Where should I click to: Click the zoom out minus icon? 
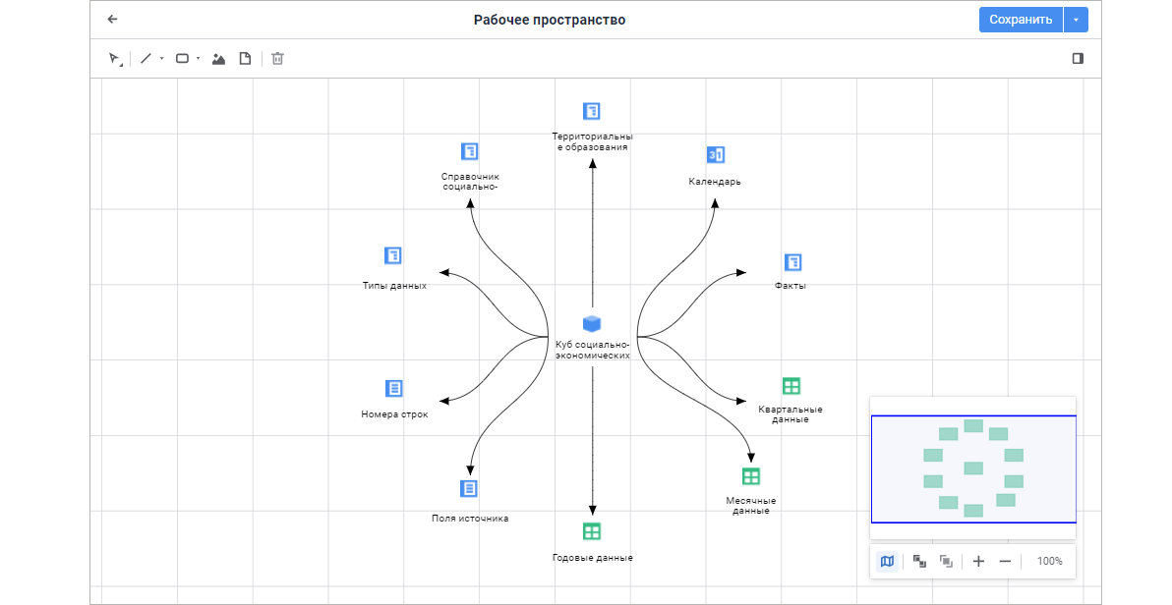(1005, 561)
